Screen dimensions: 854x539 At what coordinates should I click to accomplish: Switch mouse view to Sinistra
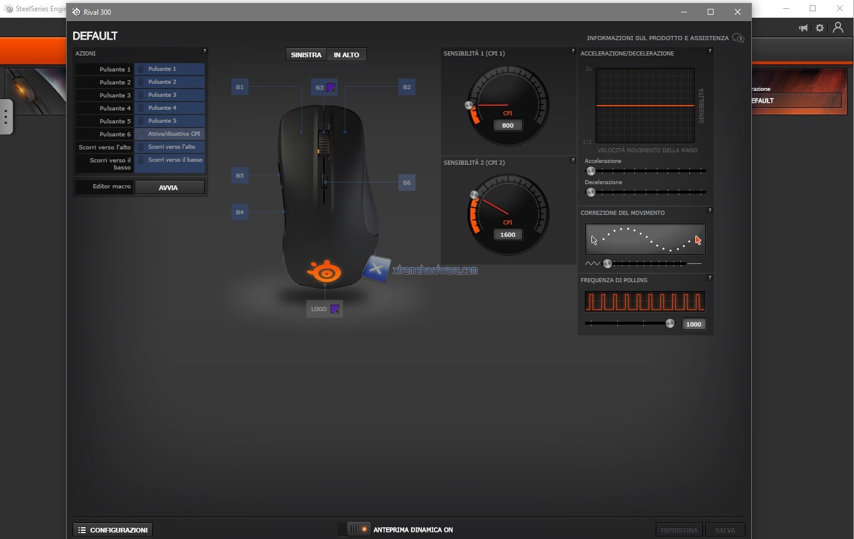coord(306,55)
